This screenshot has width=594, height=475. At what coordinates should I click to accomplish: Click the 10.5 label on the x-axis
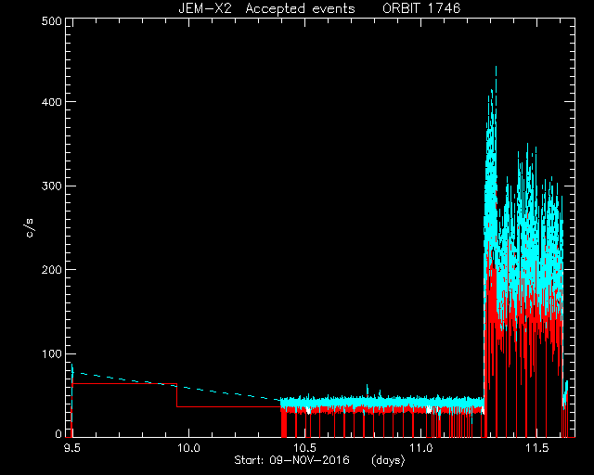[x=305, y=448]
